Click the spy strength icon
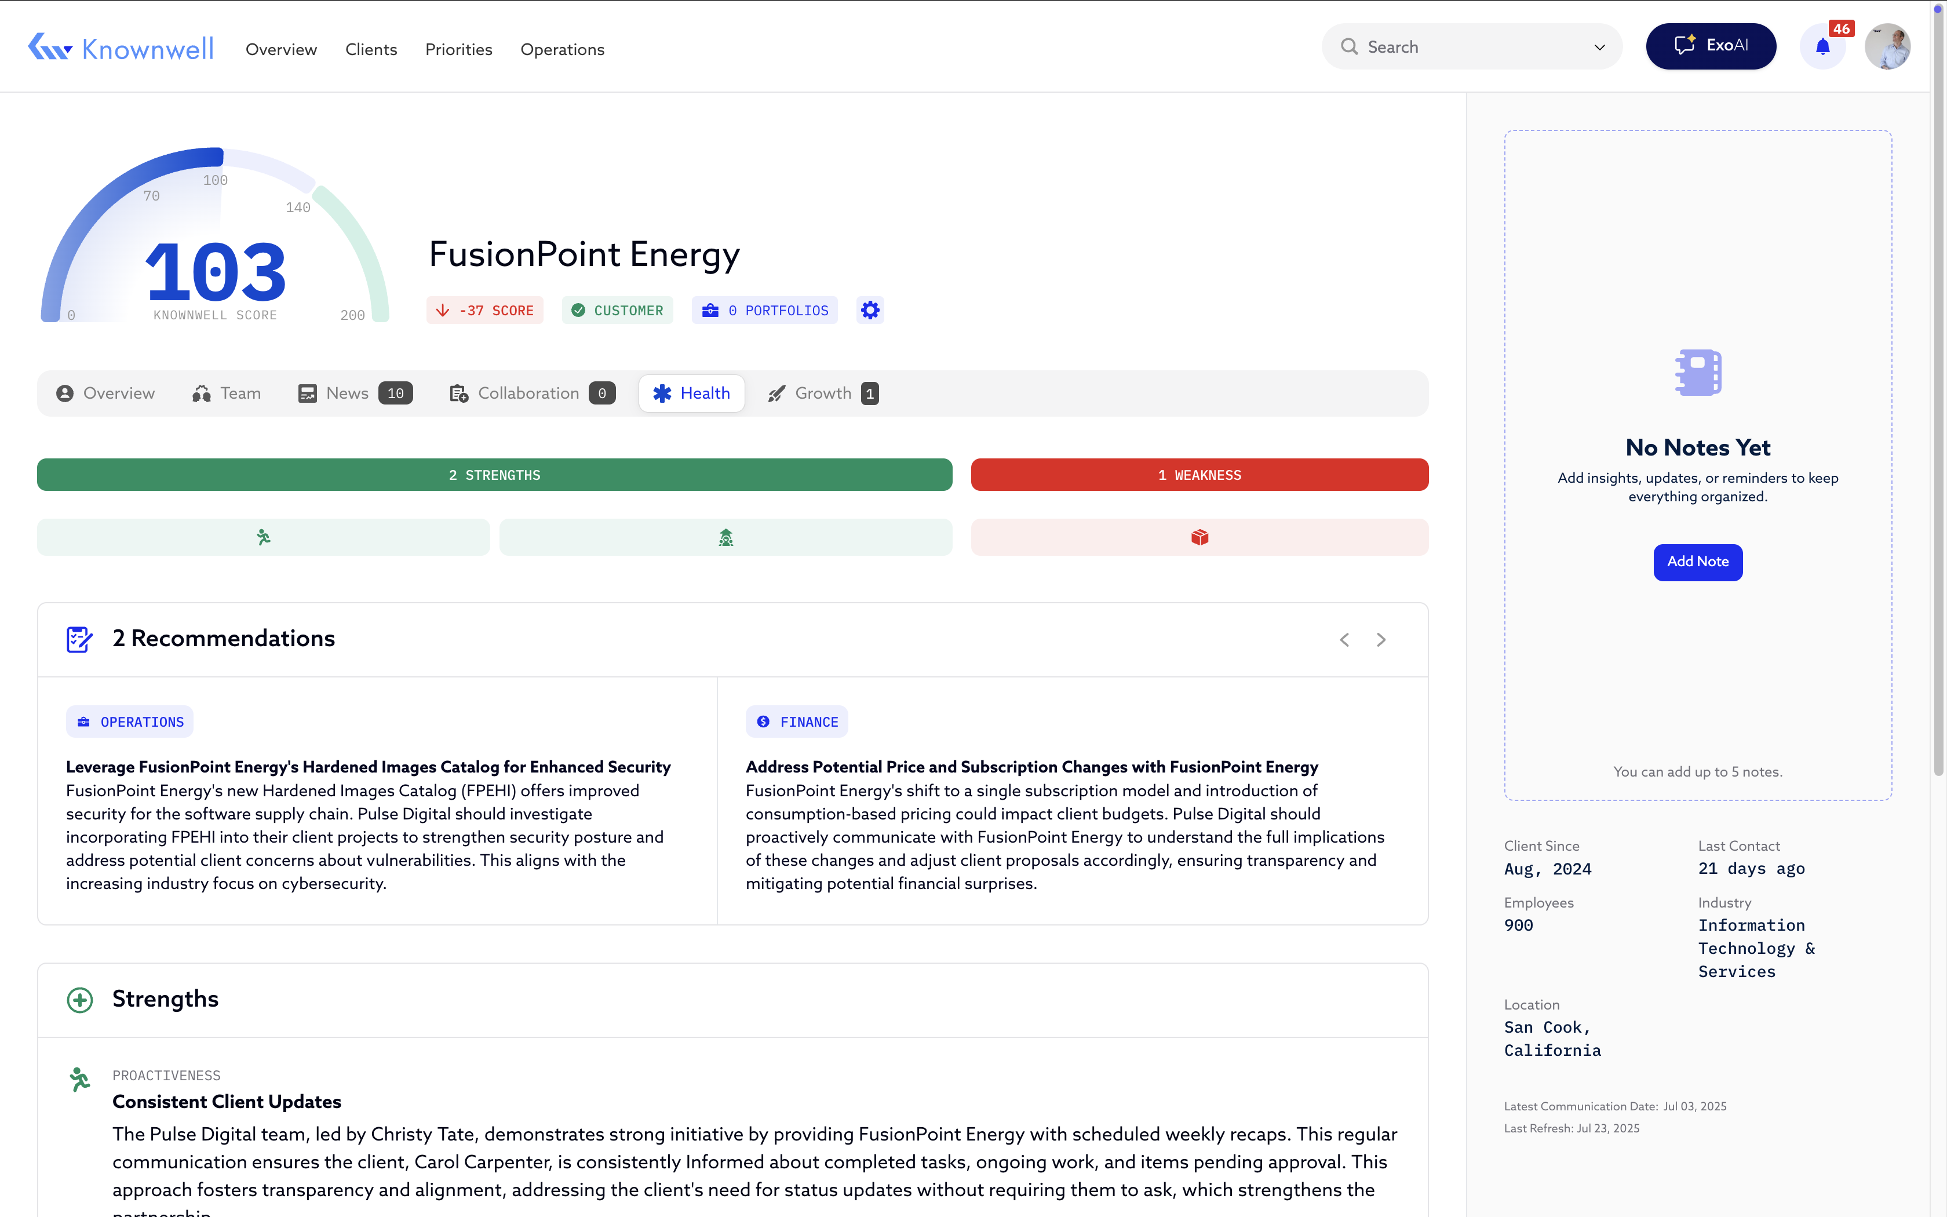 coord(725,537)
